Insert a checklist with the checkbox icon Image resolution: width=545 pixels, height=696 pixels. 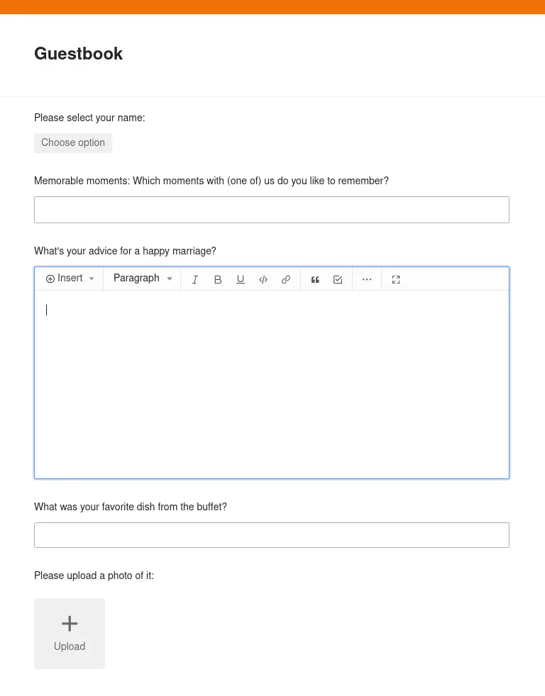[338, 280]
